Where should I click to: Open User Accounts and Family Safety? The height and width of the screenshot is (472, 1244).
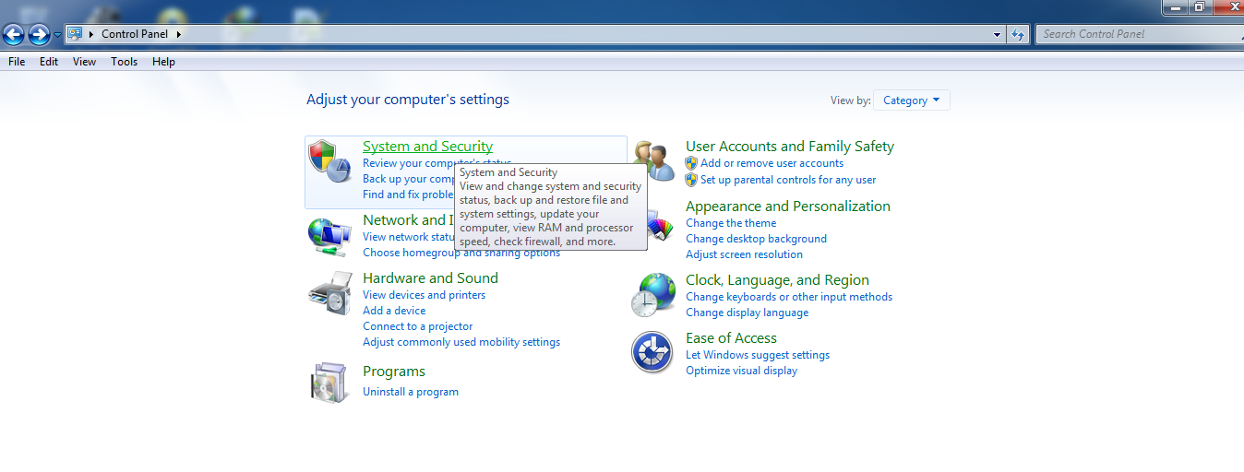[x=790, y=146]
